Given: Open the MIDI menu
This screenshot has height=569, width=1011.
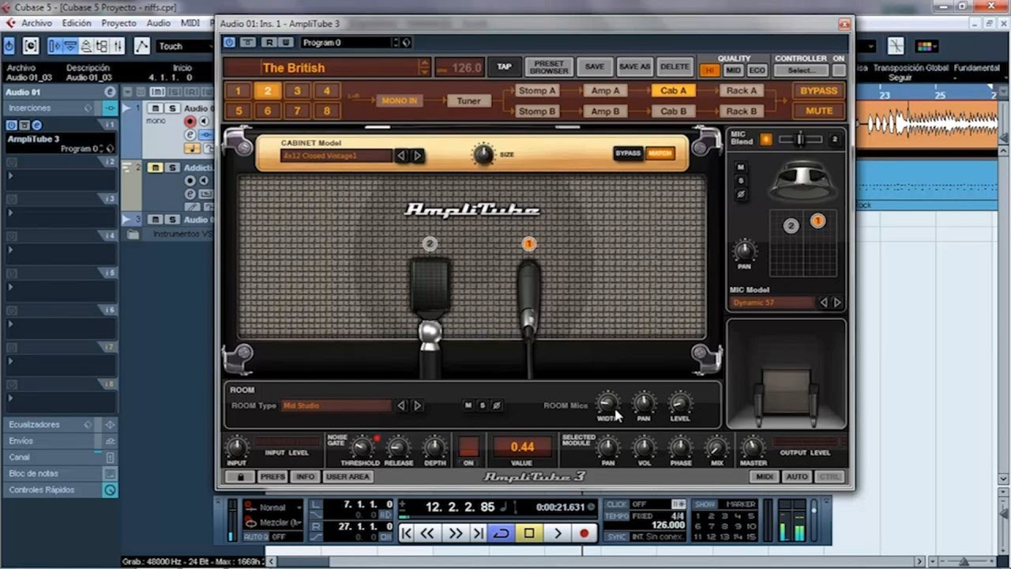Looking at the screenshot, I should [x=190, y=23].
